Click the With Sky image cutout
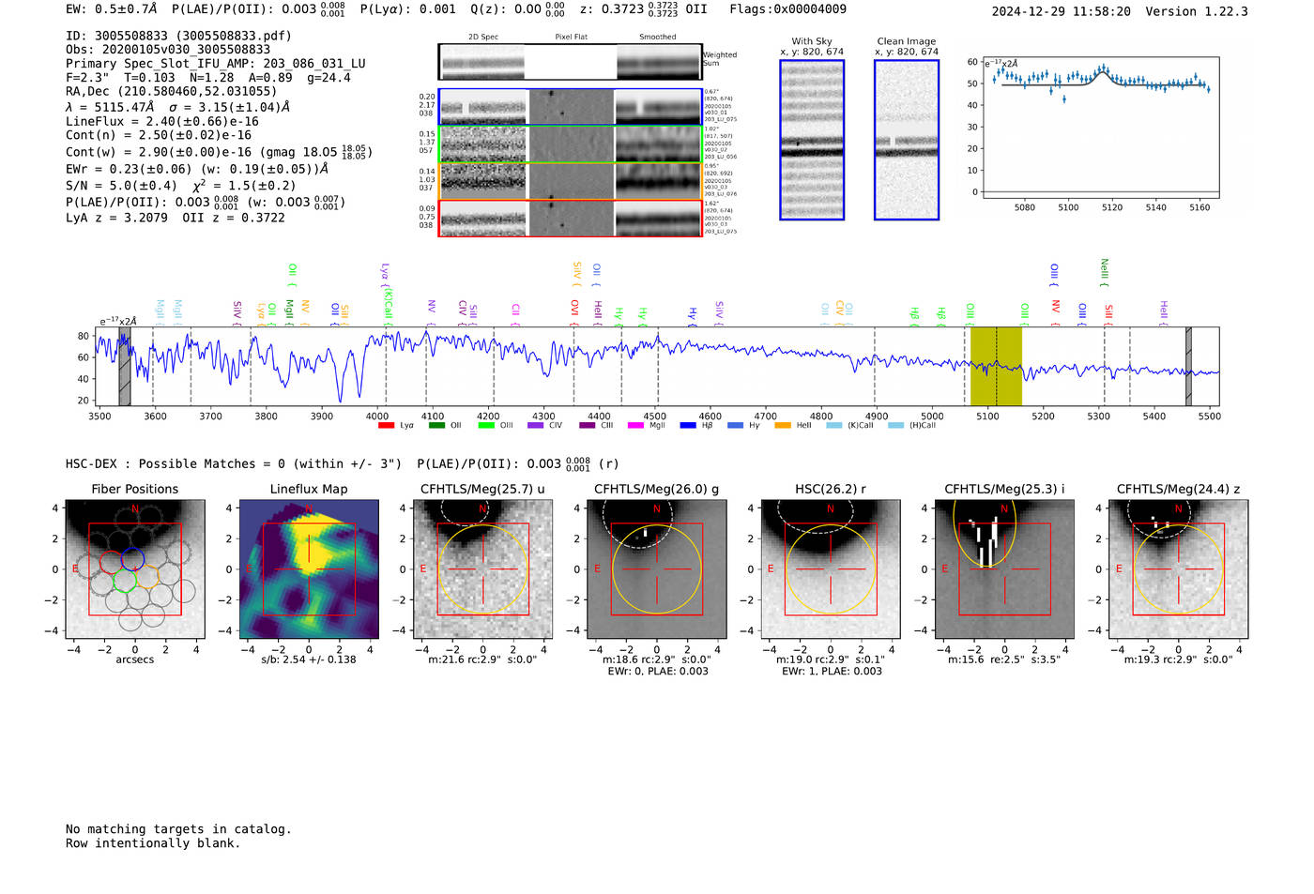Screen dimensions: 1314x894 click(812, 140)
